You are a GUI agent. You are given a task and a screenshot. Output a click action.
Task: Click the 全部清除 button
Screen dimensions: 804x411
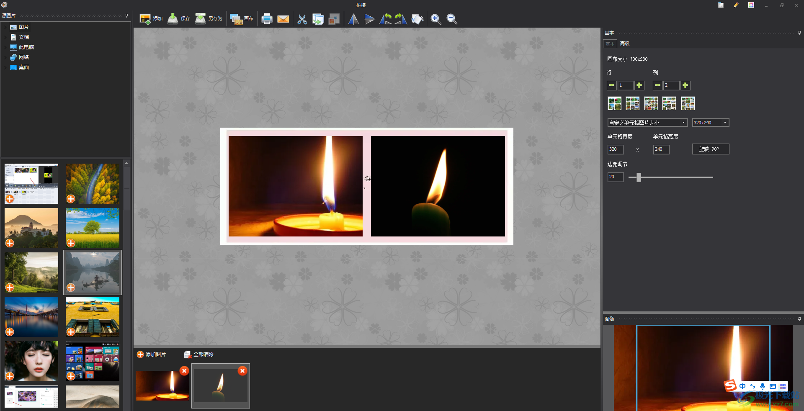(199, 354)
